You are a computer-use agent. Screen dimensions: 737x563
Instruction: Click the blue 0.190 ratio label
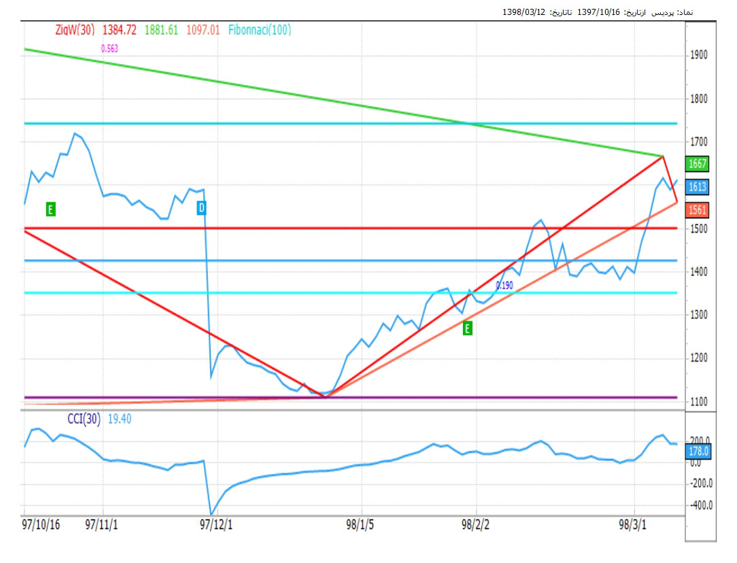click(504, 286)
